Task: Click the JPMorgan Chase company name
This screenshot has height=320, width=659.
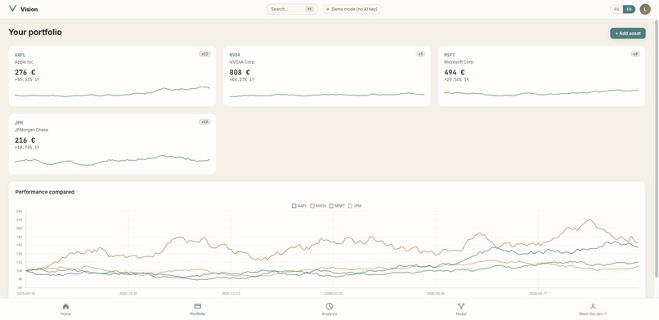Action: click(x=31, y=130)
